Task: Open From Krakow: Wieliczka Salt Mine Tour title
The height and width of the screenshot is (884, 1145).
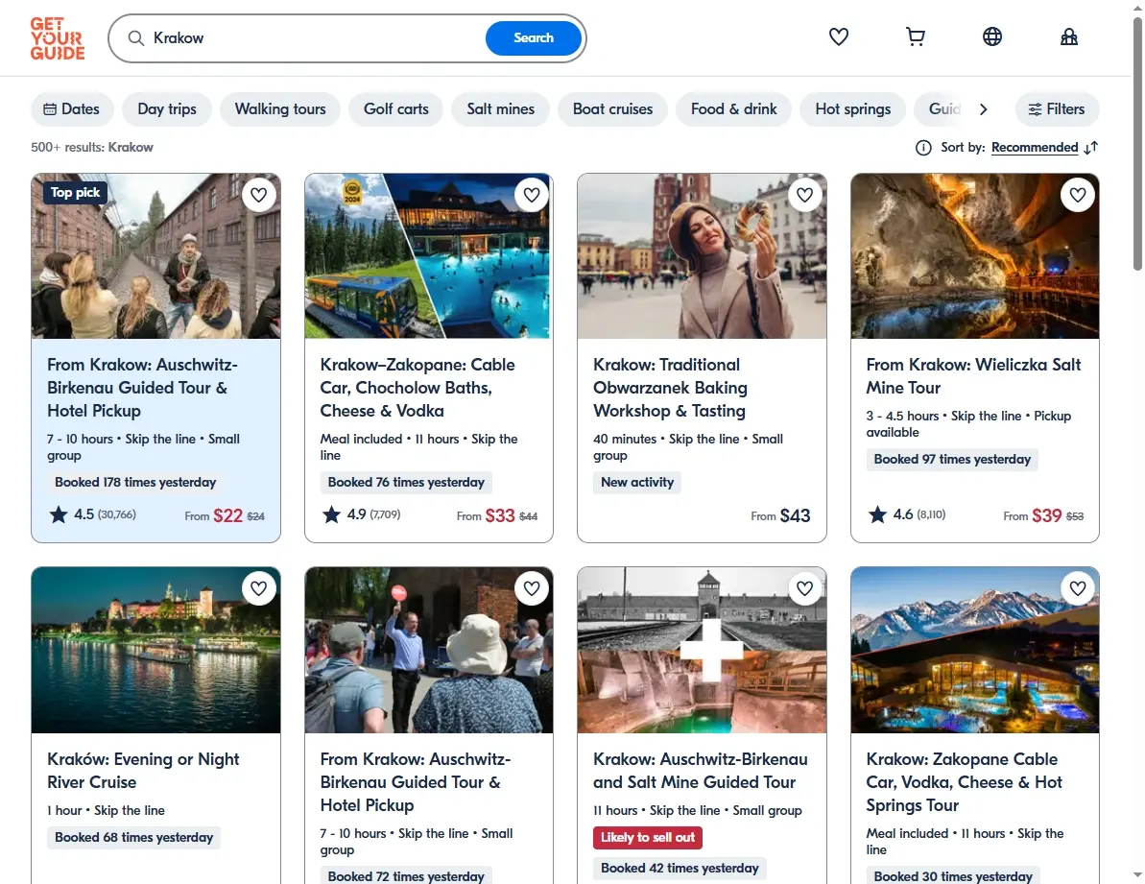Action: [973, 376]
